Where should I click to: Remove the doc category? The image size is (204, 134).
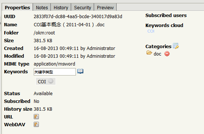tap(167, 54)
